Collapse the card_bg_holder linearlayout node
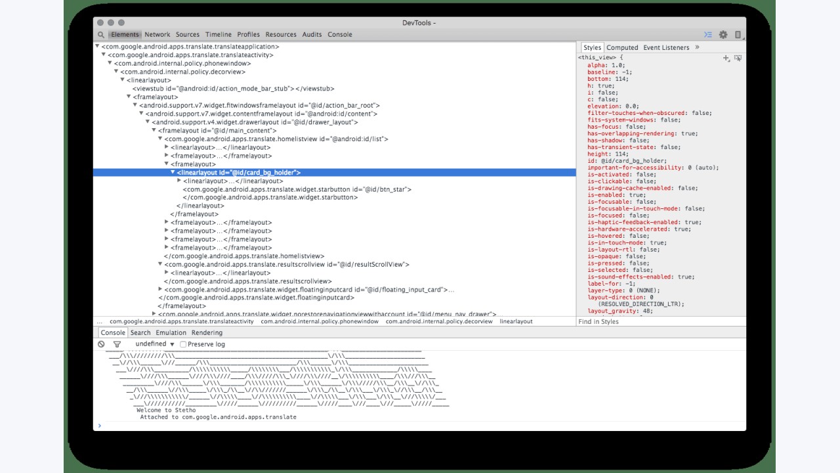 (173, 173)
